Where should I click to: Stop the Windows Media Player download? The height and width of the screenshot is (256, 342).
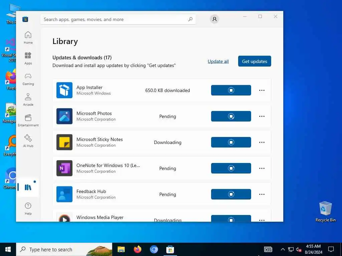coord(231,219)
